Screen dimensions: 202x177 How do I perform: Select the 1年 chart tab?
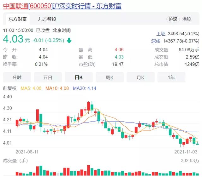pyautogui.click(x=171, y=77)
